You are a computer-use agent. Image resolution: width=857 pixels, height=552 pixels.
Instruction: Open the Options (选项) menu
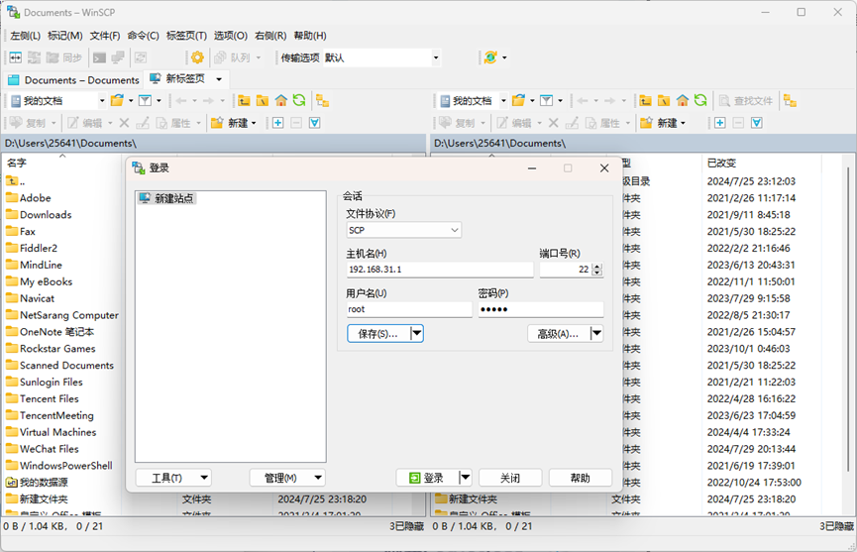(x=231, y=36)
